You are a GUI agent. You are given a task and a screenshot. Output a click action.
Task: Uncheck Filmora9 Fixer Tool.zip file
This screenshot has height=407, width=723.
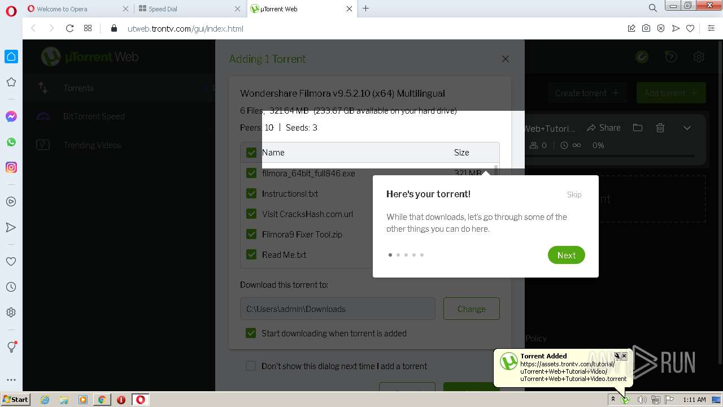point(251,234)
